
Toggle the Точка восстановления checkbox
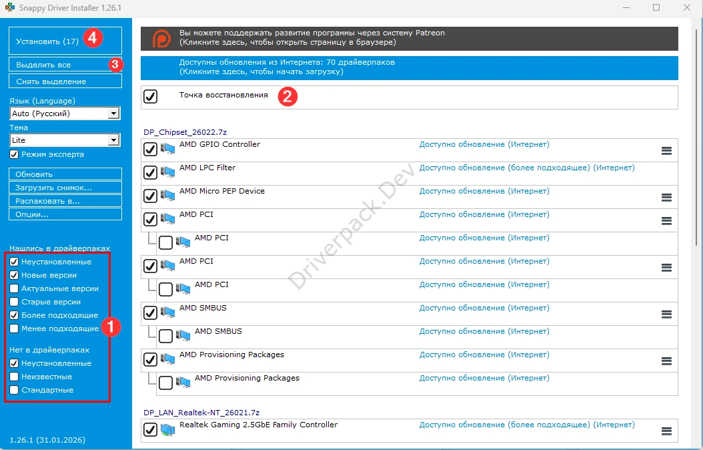(x=150, y=96)
